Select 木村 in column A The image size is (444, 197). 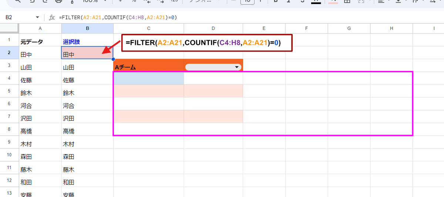(40, 142)
